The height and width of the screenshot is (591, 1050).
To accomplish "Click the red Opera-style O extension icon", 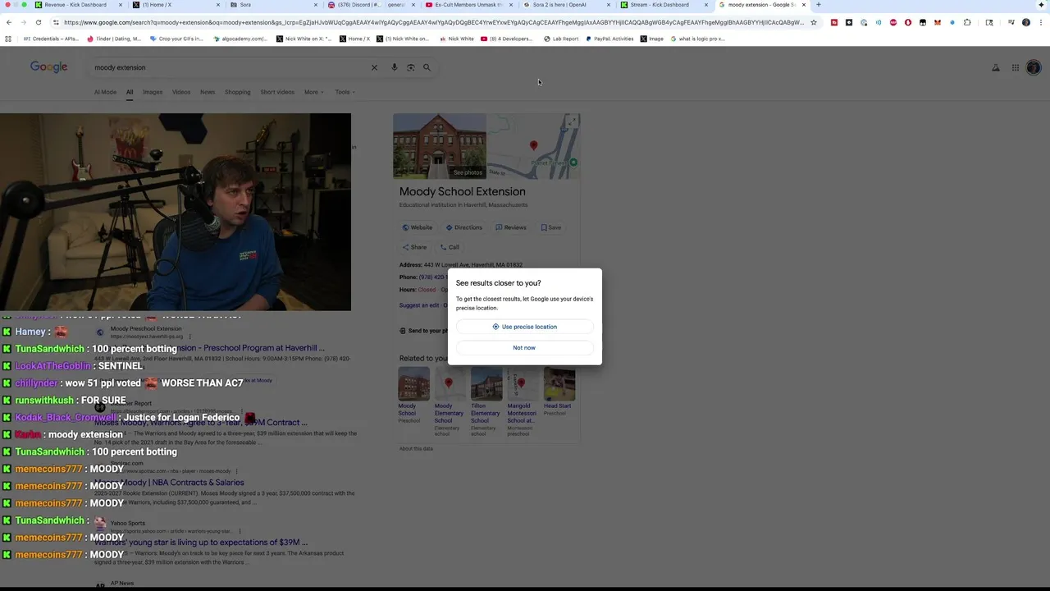I will (x=908, y=22).
